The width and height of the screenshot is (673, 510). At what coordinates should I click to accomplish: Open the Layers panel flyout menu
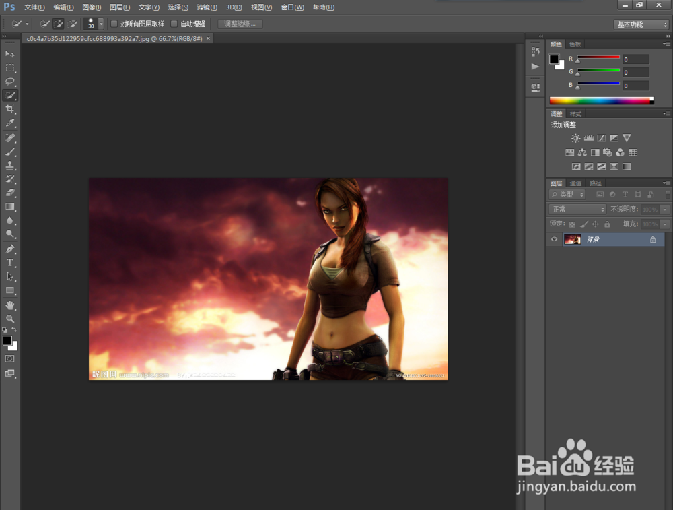click(x=666, y=183)
